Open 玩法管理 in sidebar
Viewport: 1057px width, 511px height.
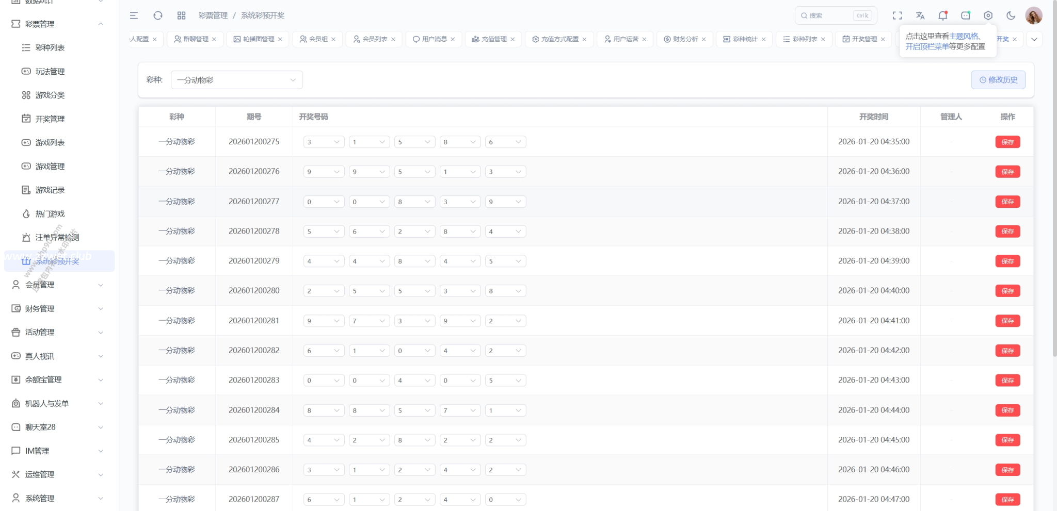59,71
